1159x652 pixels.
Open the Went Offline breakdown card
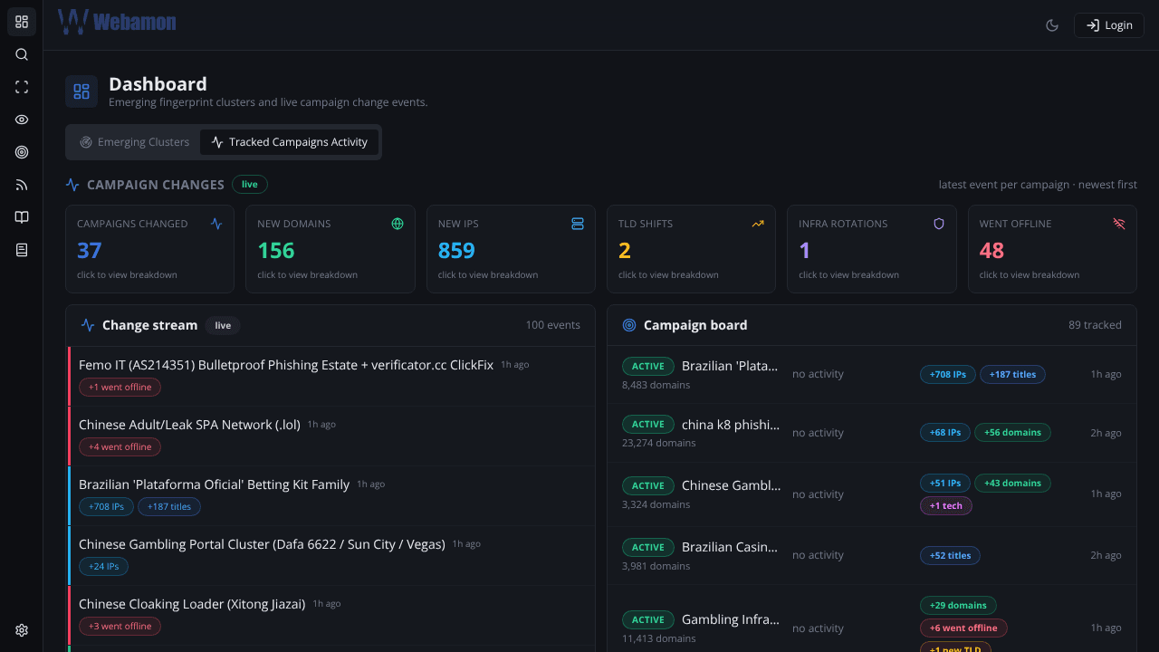point(1052,249)
